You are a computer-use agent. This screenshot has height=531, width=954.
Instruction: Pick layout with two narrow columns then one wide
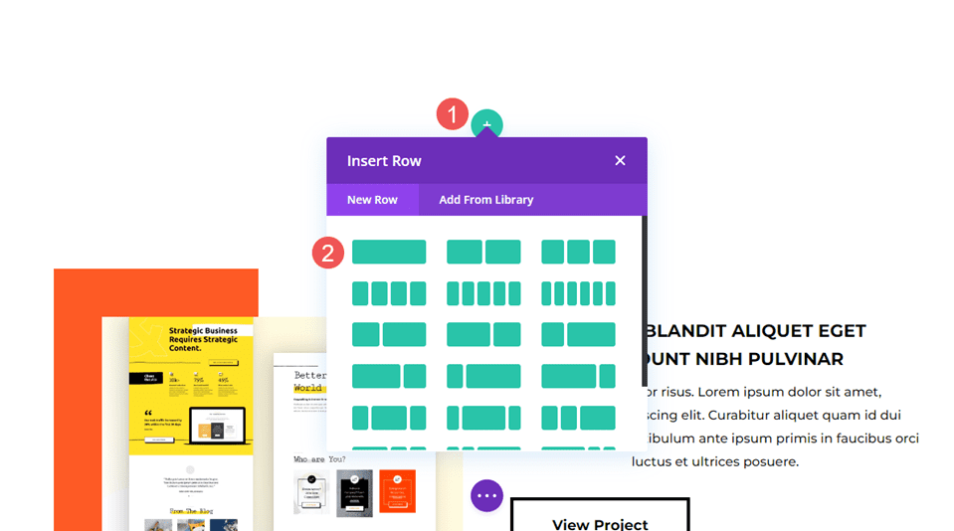(x=578, y=418)
